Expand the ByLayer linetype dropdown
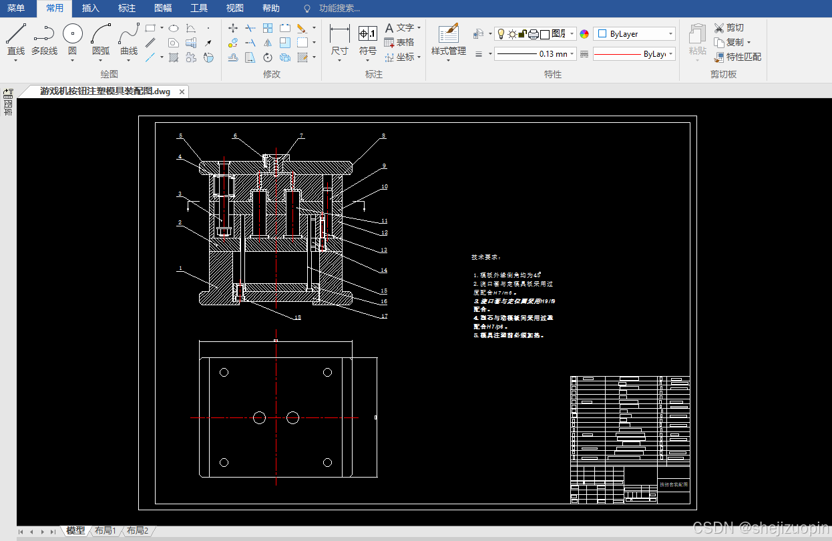The width and height of the screenshot is (832, 541). coord(634,54)
